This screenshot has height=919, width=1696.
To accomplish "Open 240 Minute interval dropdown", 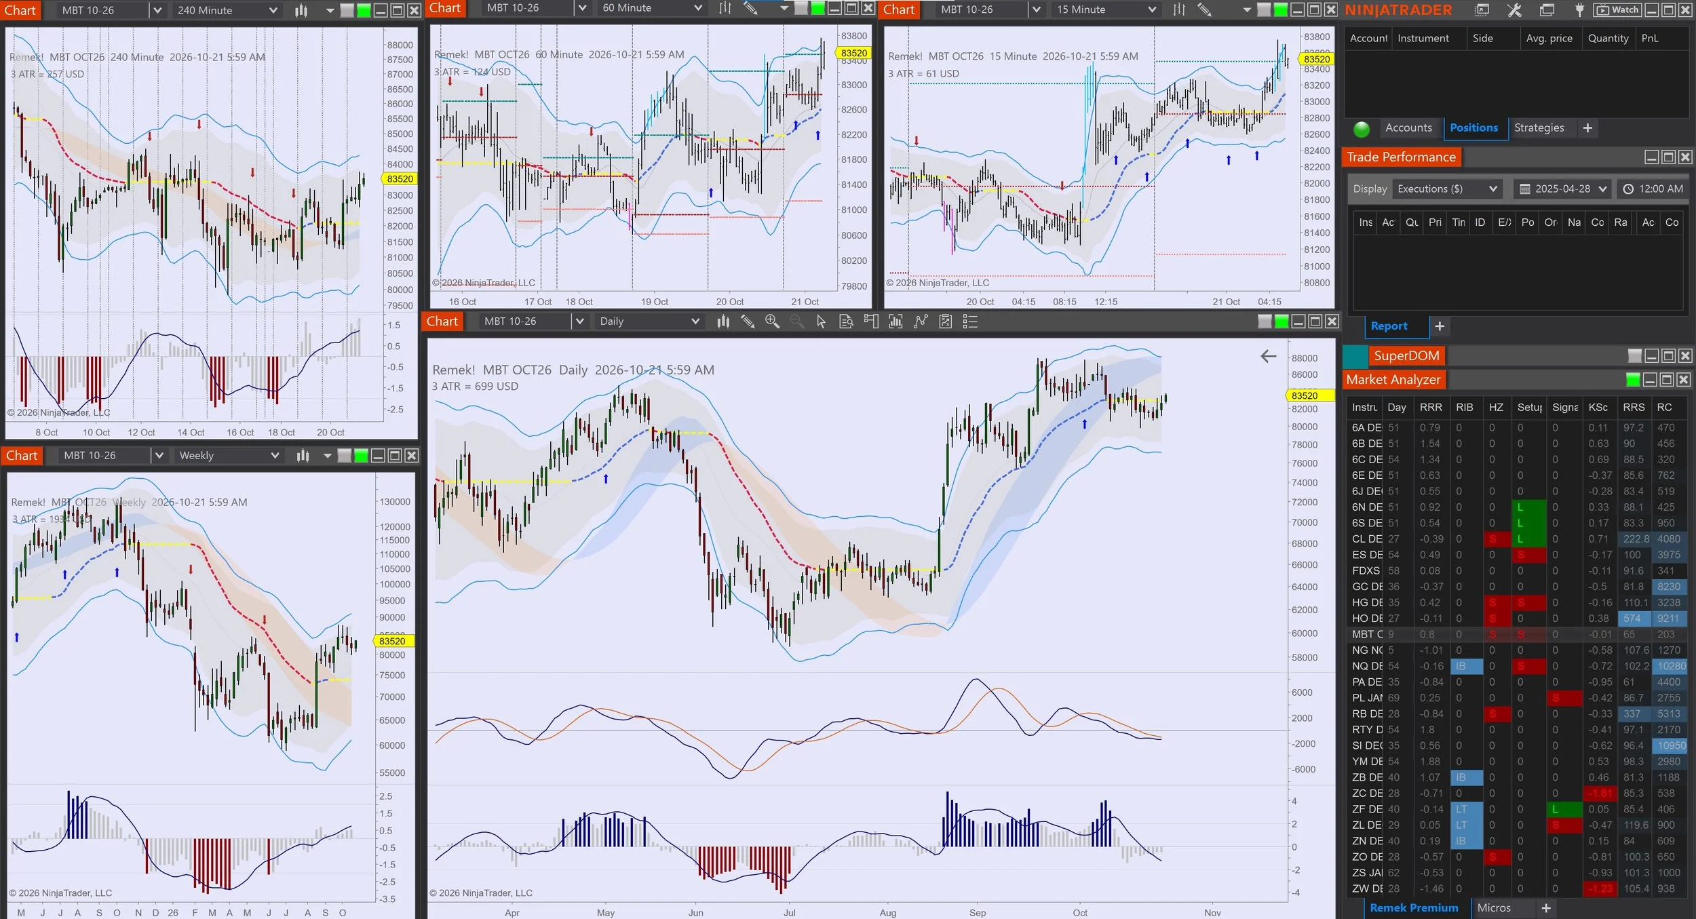I will [227, 10].
